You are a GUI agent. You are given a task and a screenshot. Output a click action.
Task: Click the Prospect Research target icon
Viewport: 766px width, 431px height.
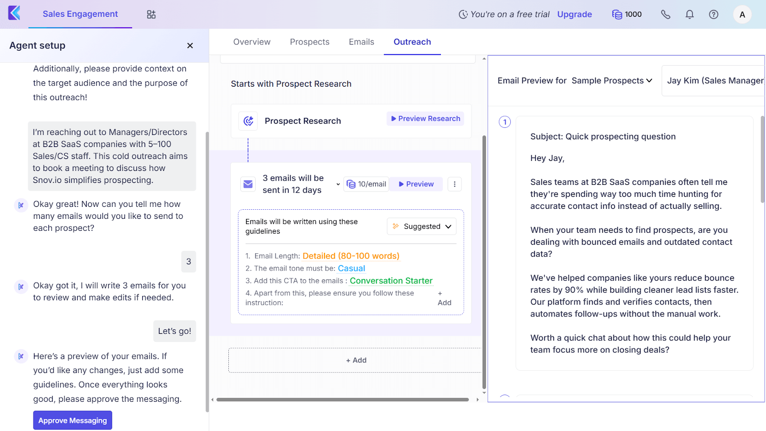click(x=248, y=121)
